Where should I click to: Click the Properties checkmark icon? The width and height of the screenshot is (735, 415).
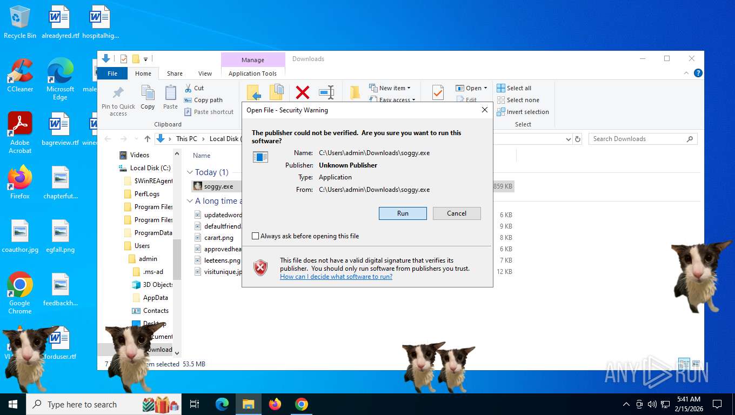click(x=438, y=92)
